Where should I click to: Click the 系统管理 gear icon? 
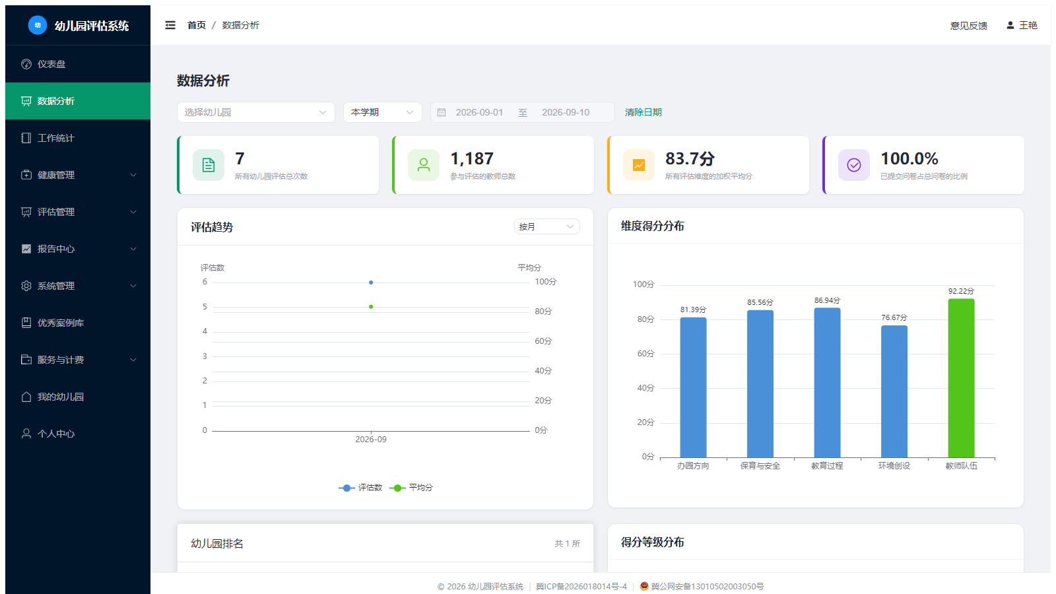(x=26, y=286)
